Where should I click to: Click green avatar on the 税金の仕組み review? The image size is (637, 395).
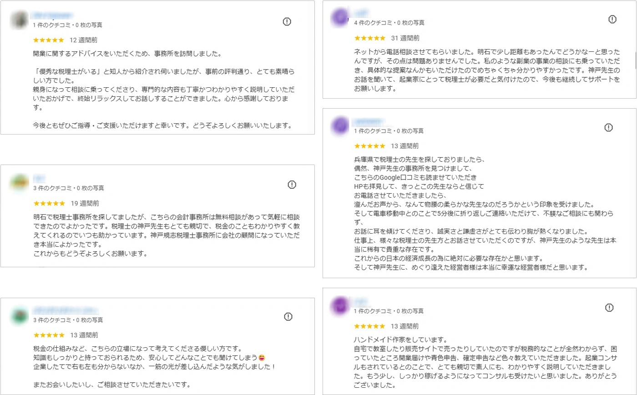(x=20, y=315)
